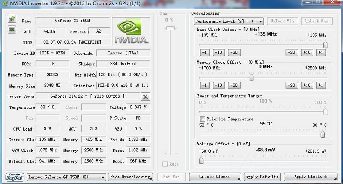Click the fan speed slider handle

pyautogui.click(x=170, y=28)
